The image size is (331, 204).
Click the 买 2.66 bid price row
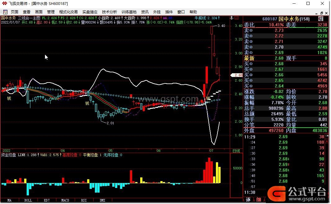286,75
